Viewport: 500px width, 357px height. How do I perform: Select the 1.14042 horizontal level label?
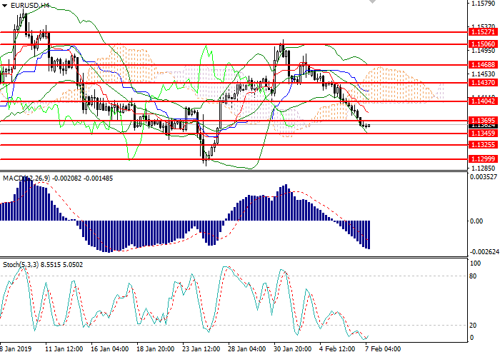(480, 102)
